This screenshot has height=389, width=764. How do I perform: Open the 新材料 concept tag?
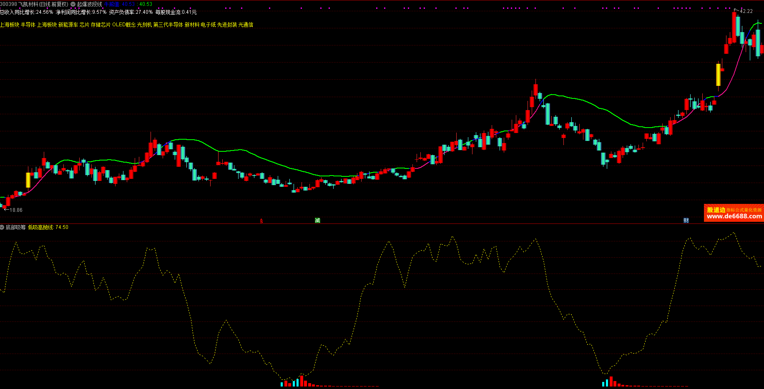pos(192,25)
